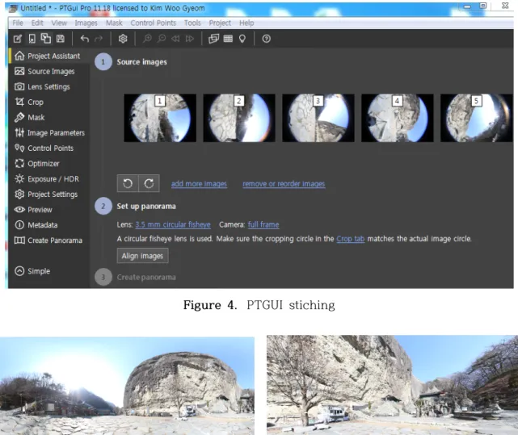
Task: Open the Control Point Table grid icon
Action: [228, 39]
